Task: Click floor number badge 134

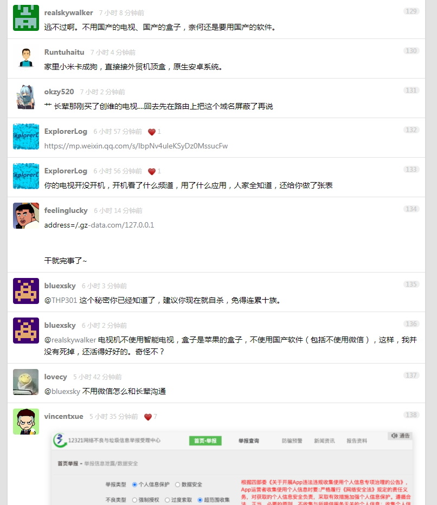Action: click(x=411, y=209)
